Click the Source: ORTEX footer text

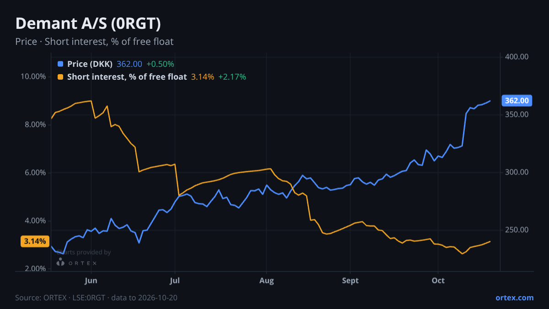tap(96, 298)
